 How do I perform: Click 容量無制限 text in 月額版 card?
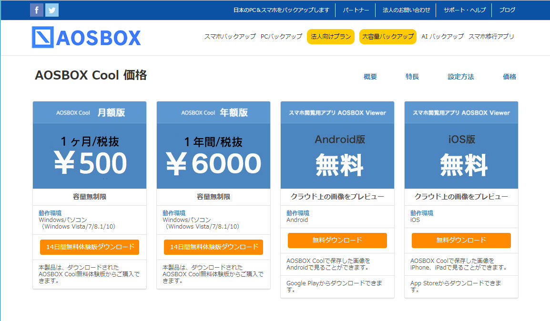(90, 197)
